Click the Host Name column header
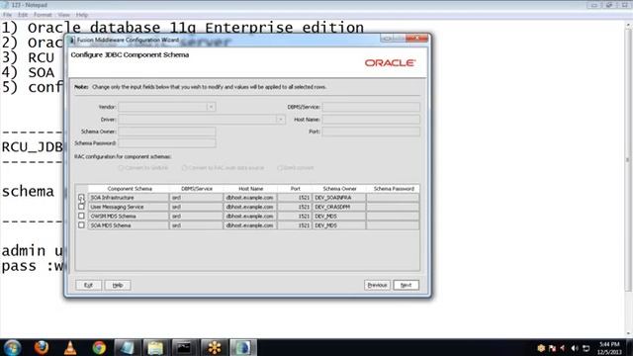633x356 pixels. [250, 189]
